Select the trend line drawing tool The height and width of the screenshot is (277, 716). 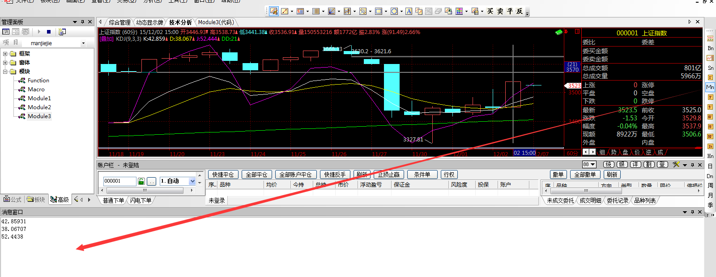tap(285, 11)
